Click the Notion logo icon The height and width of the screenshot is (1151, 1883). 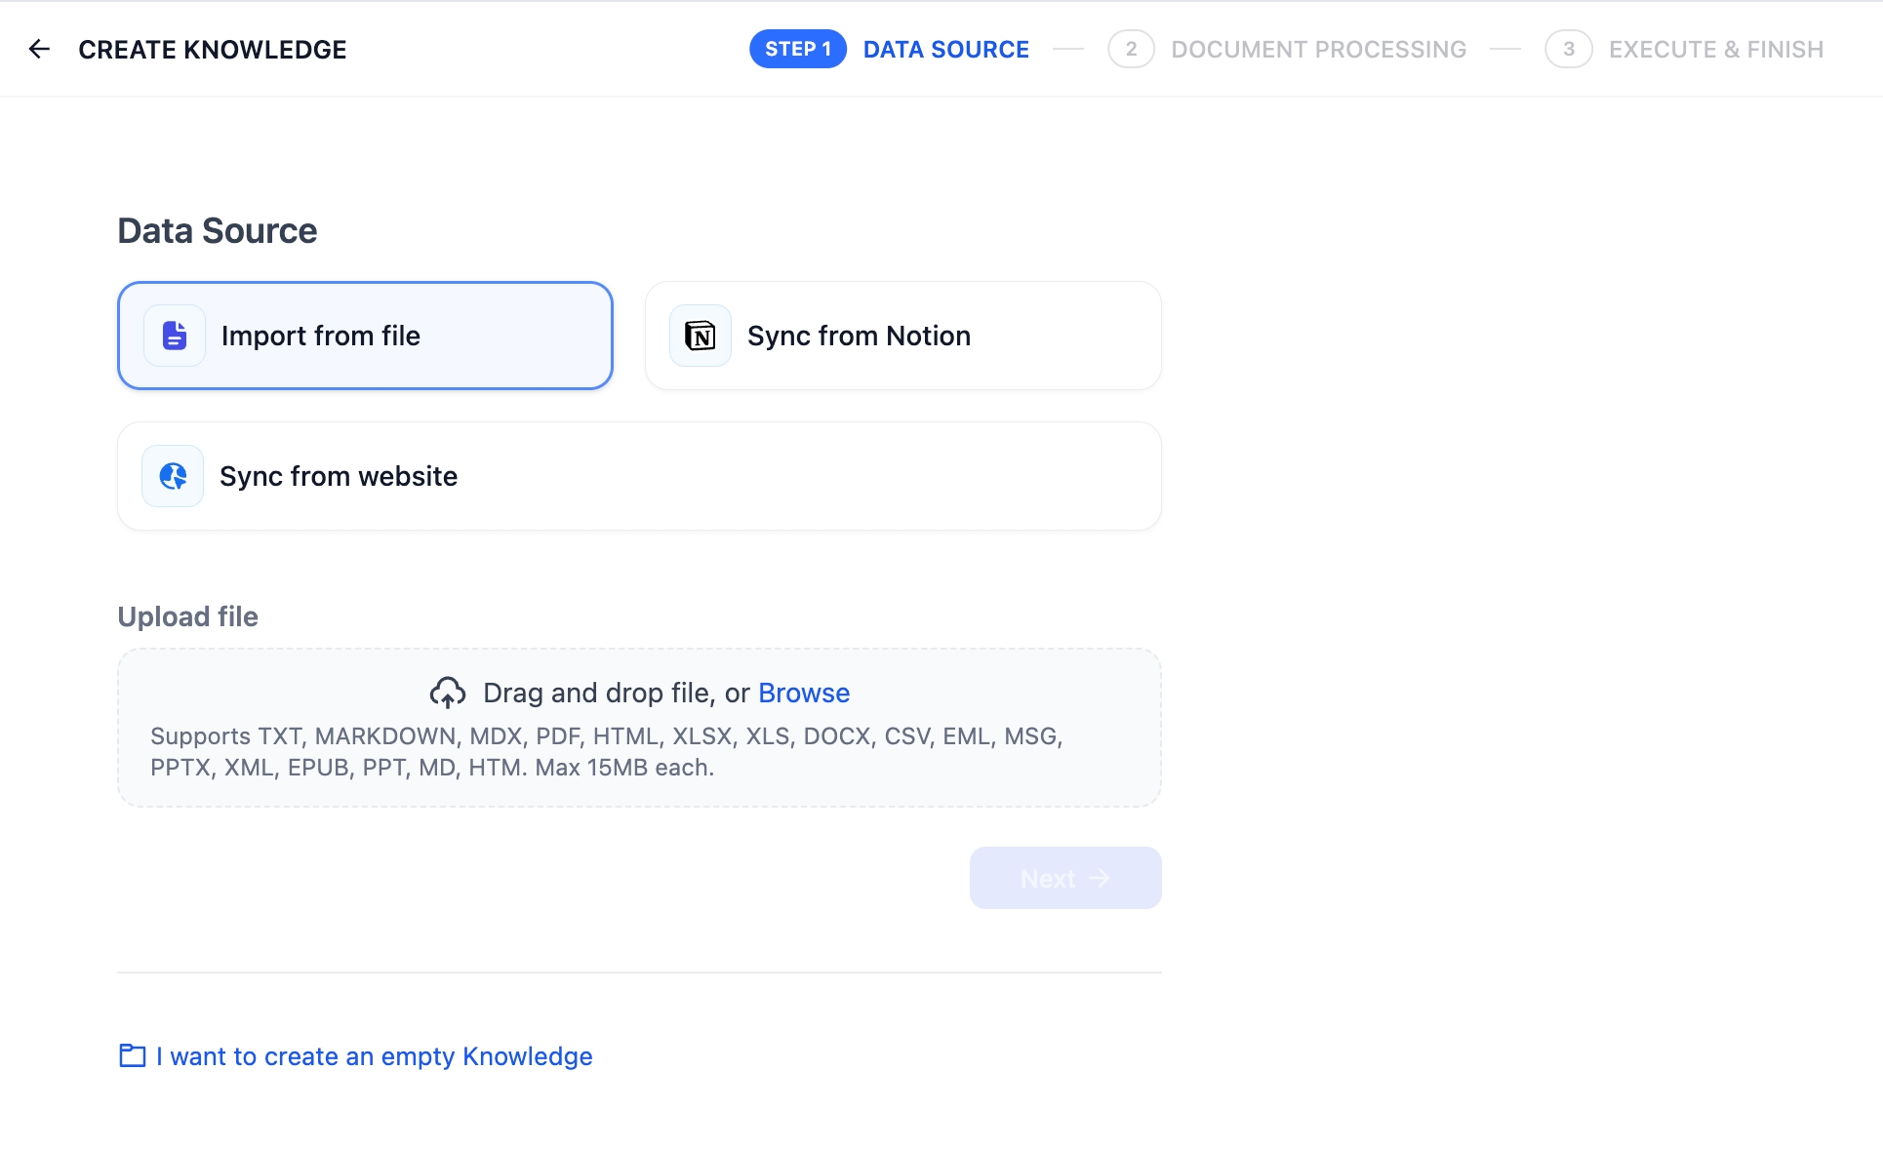tap(700, 336)
